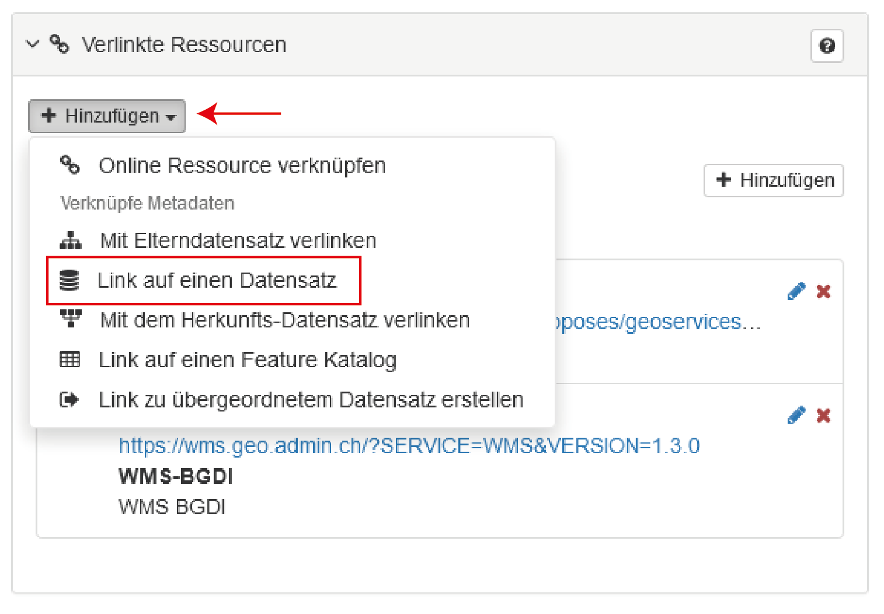Screen dimensions: 884x614
Task: Click the Verlinkte Ressourcen panel title
Action: [184, 45]
